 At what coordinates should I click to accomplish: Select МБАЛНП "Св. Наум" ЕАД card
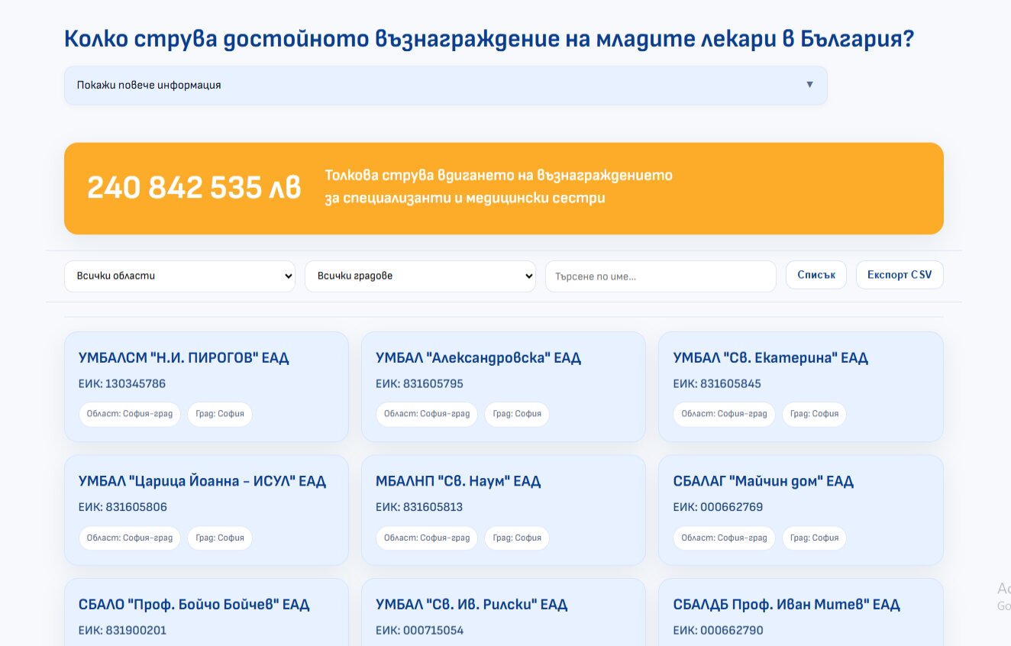(503, 510)
